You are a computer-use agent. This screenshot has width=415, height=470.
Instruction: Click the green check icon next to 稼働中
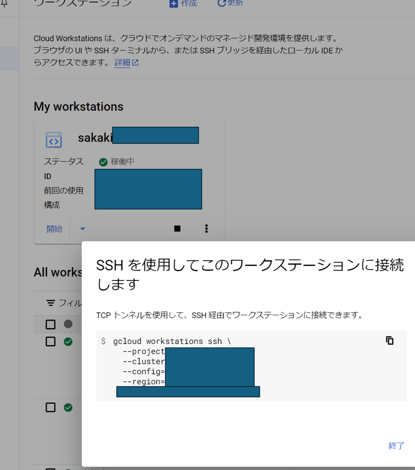103,162
